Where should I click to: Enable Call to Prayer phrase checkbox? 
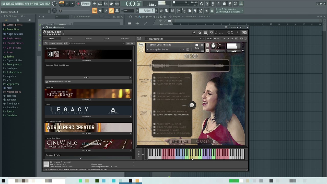[x=154, y=127]
